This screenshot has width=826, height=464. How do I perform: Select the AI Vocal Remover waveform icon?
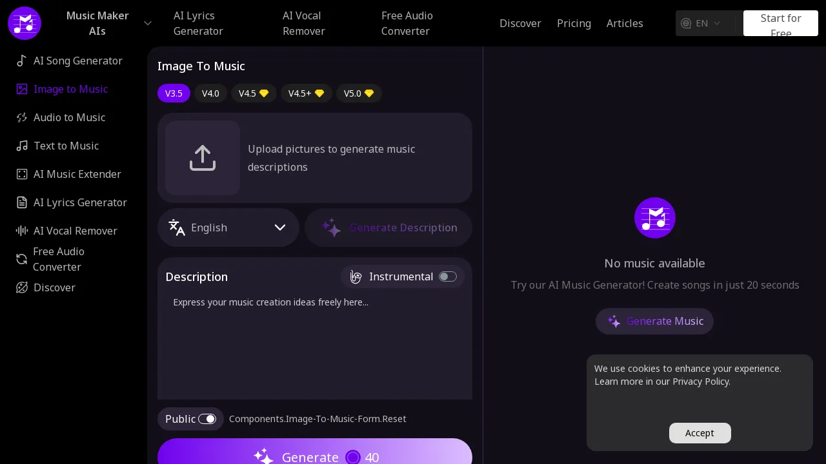tap(21, 231)
